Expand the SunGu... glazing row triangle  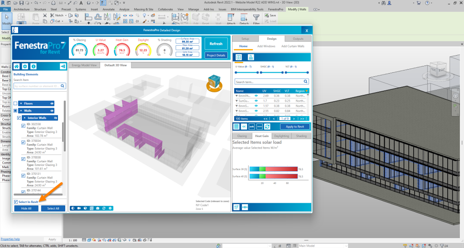pyautogui.click(x=237, y=101)
